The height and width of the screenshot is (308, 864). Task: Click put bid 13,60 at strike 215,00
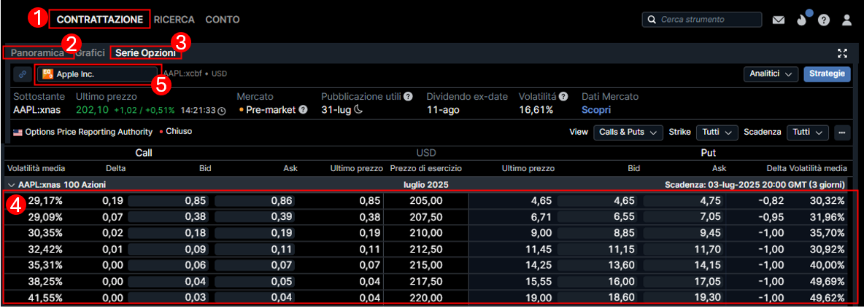(x=598, y=264)
